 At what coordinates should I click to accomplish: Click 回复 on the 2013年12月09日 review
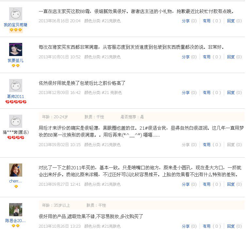231,92
